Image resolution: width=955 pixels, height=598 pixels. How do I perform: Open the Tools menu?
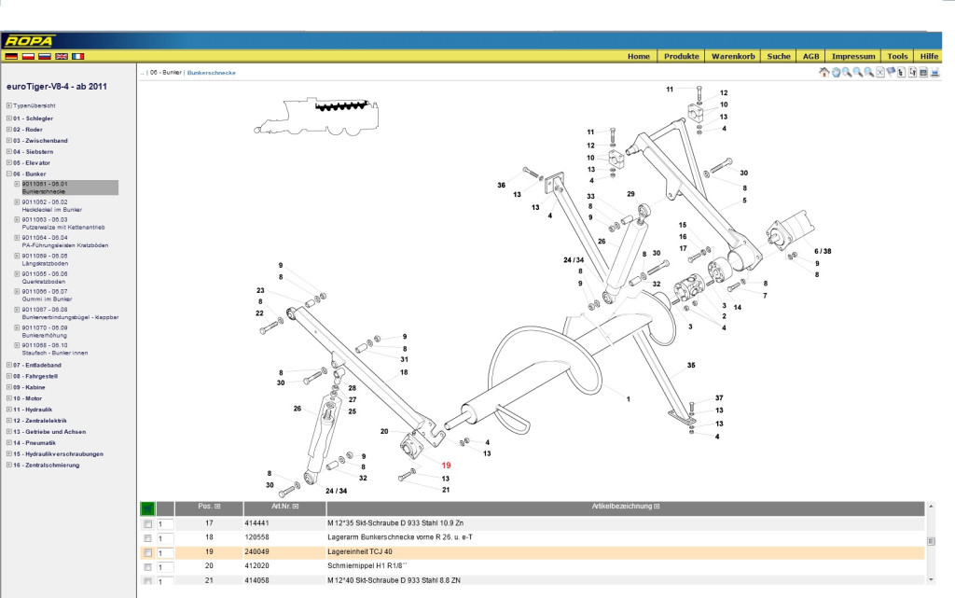pyautogui.click(x=897, y=56)
